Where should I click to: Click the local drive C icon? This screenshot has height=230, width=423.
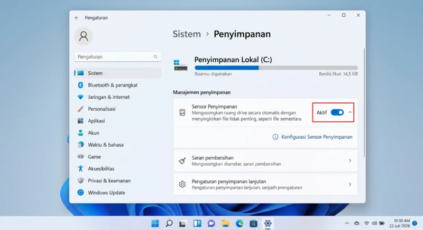coord(180,65)
